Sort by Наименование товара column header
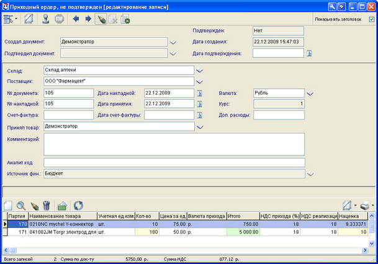The width and height of the screenshot is (378, 264). pos(63,216)
